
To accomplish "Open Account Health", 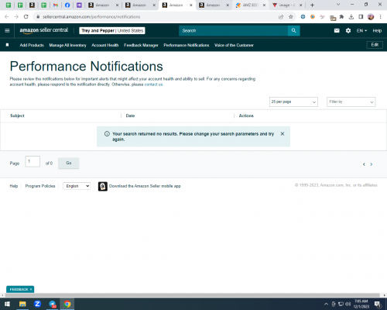I will click(x=105, y=45).
